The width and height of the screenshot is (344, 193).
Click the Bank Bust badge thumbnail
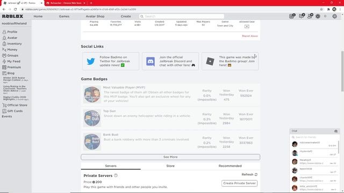point(92,142)
